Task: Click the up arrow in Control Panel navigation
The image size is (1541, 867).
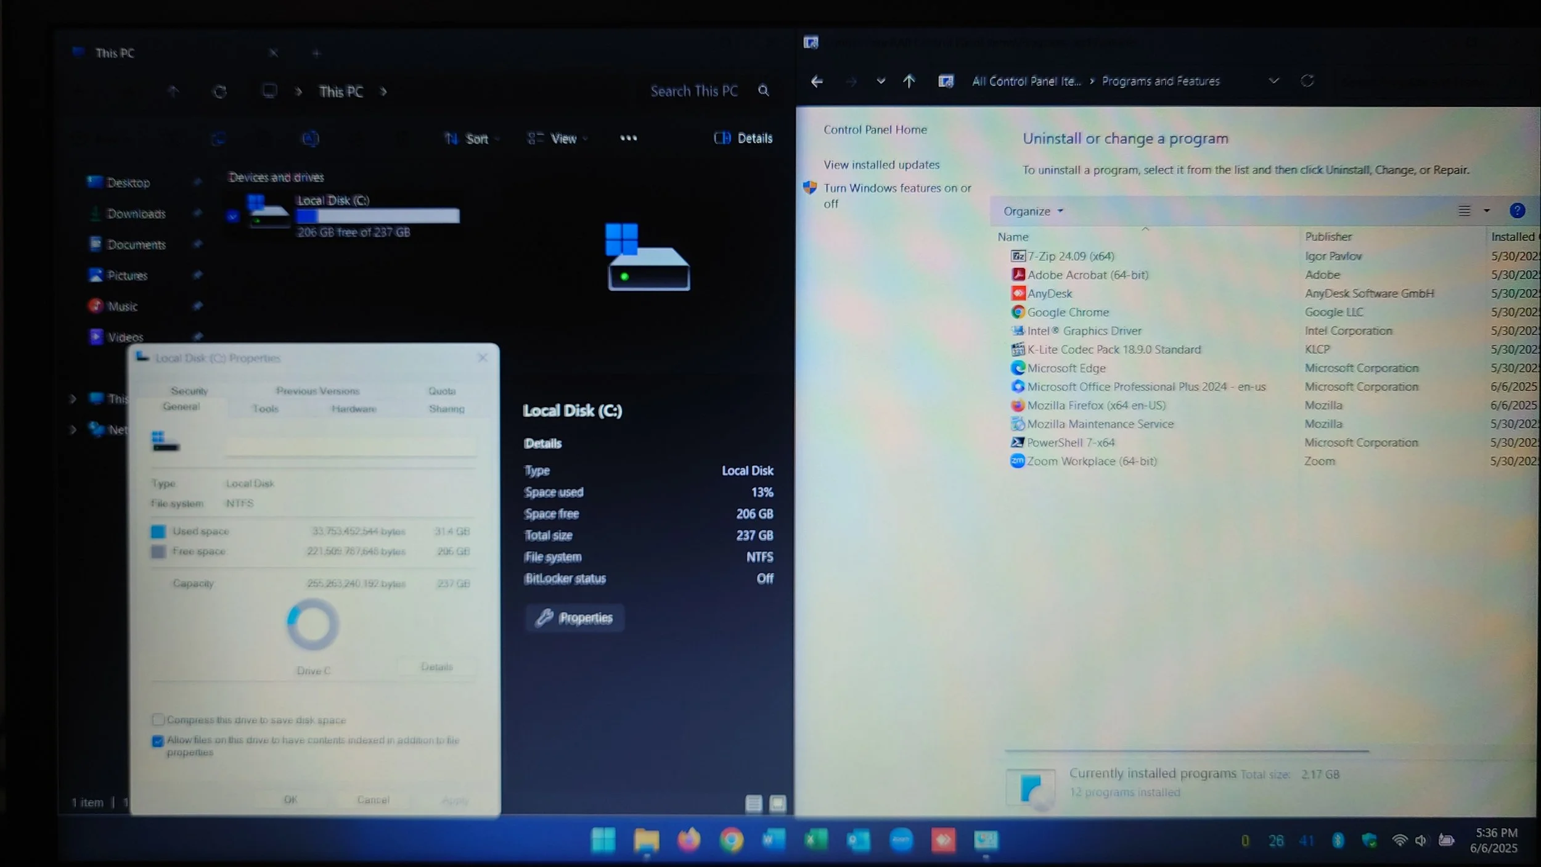Action: [x=909, y=81]
